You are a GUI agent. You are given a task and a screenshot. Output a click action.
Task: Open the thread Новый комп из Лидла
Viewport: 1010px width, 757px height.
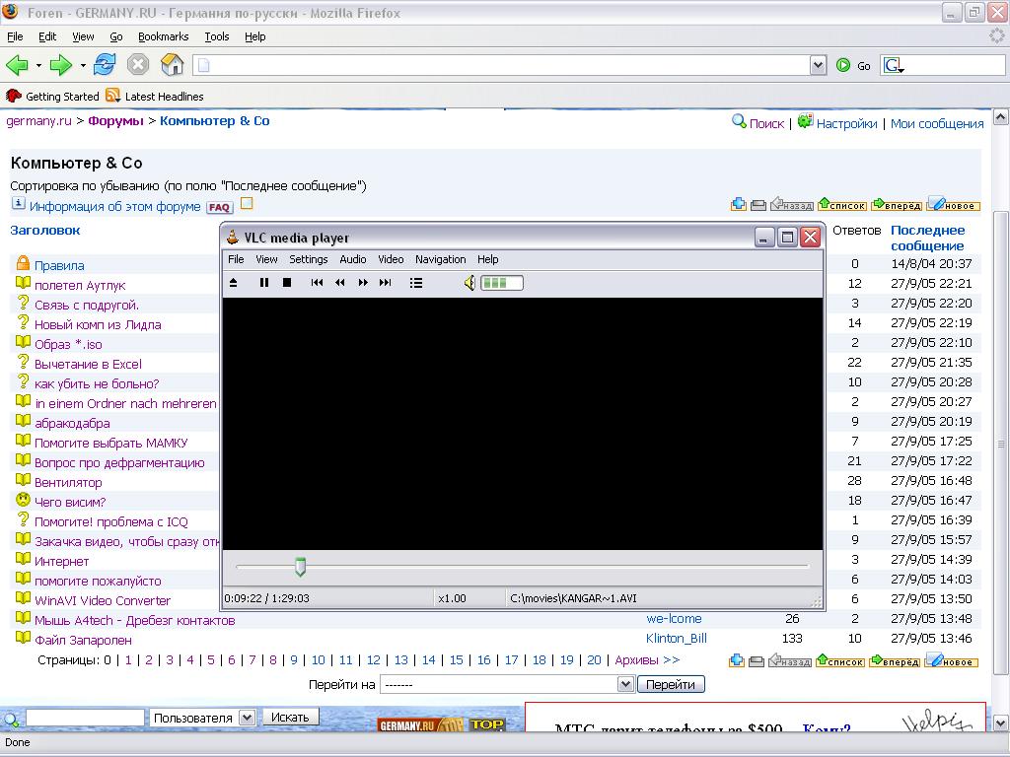[98, 324]
